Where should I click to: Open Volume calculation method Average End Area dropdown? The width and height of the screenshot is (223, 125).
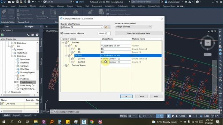[133, 27]
